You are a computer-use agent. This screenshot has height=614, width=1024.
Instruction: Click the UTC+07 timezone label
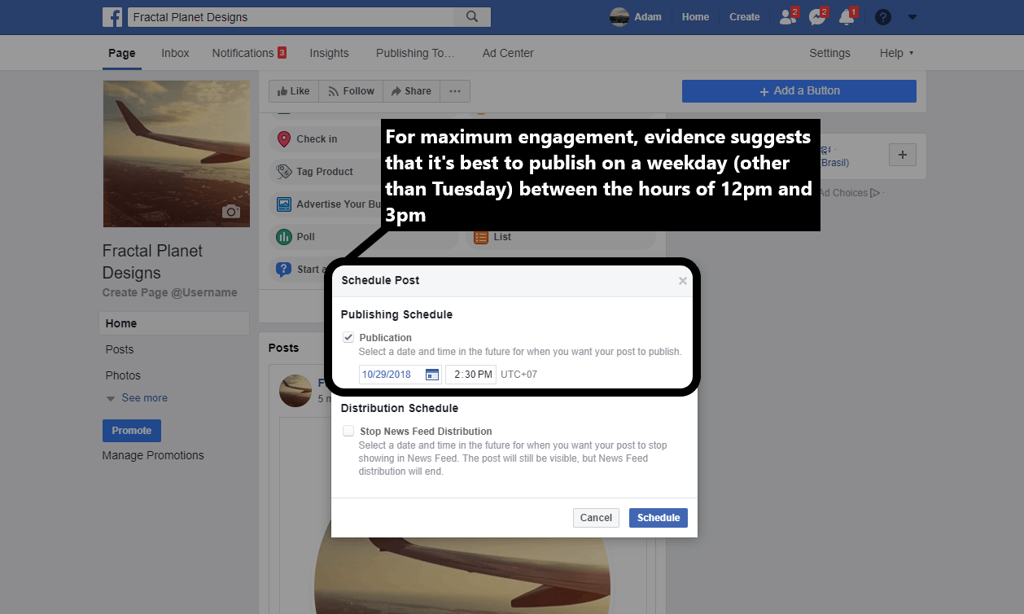519,375
